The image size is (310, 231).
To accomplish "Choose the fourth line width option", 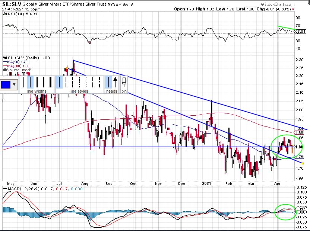I will pyautogui.click(x=44, y=82).
